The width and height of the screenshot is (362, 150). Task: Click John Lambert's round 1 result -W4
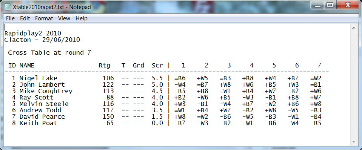tap(180, 84)
